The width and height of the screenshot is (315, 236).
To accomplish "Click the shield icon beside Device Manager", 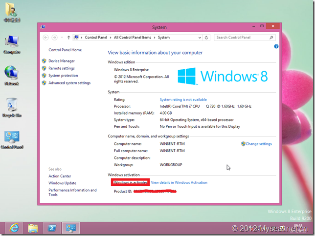I will 44,61.
